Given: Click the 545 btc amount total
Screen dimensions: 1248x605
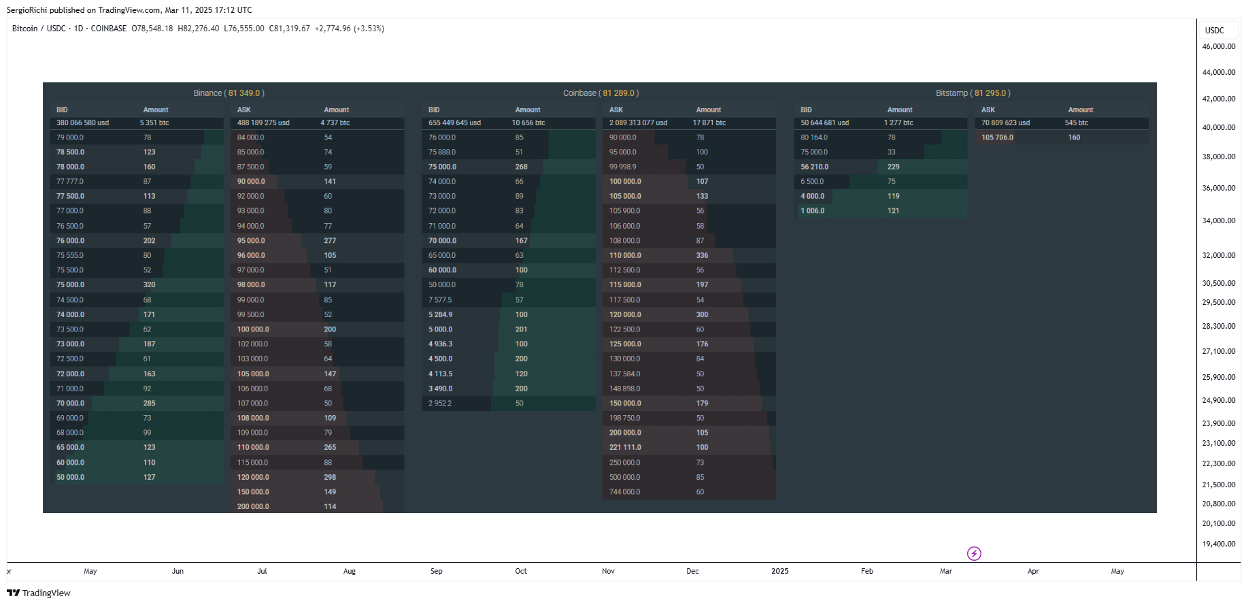Looking at the screenshot, I should 1076,123.
